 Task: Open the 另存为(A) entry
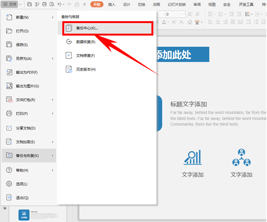pyautogui.click(x=29, y=59)
